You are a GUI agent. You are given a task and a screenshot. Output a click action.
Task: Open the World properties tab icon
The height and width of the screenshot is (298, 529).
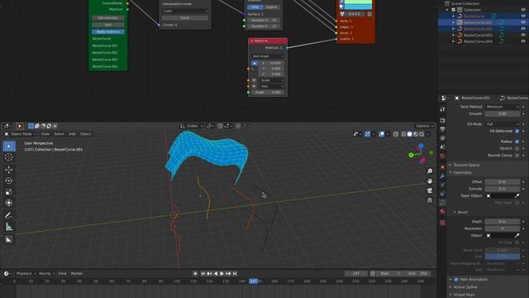[443, 156]
